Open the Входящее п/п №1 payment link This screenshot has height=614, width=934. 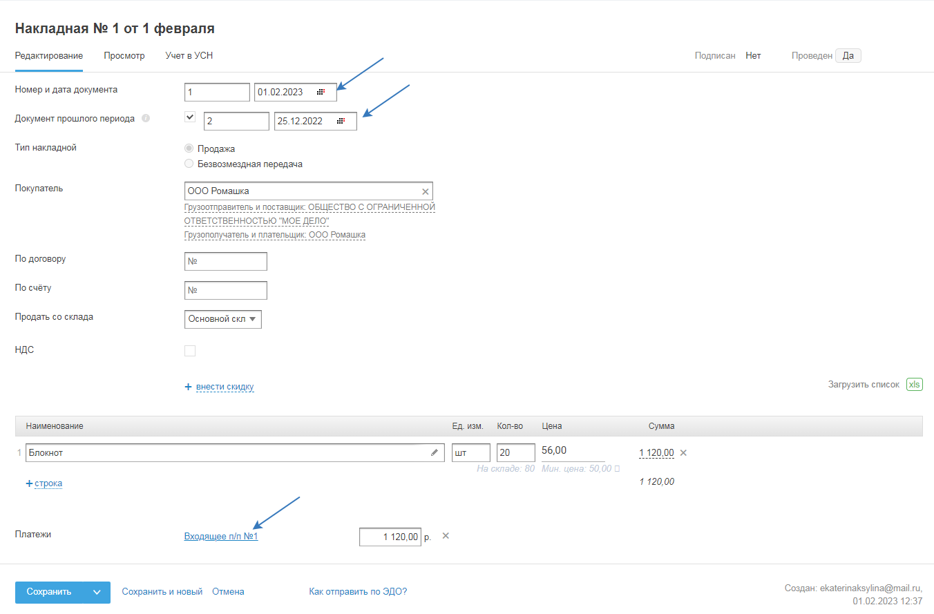click(x=221, y=536)
